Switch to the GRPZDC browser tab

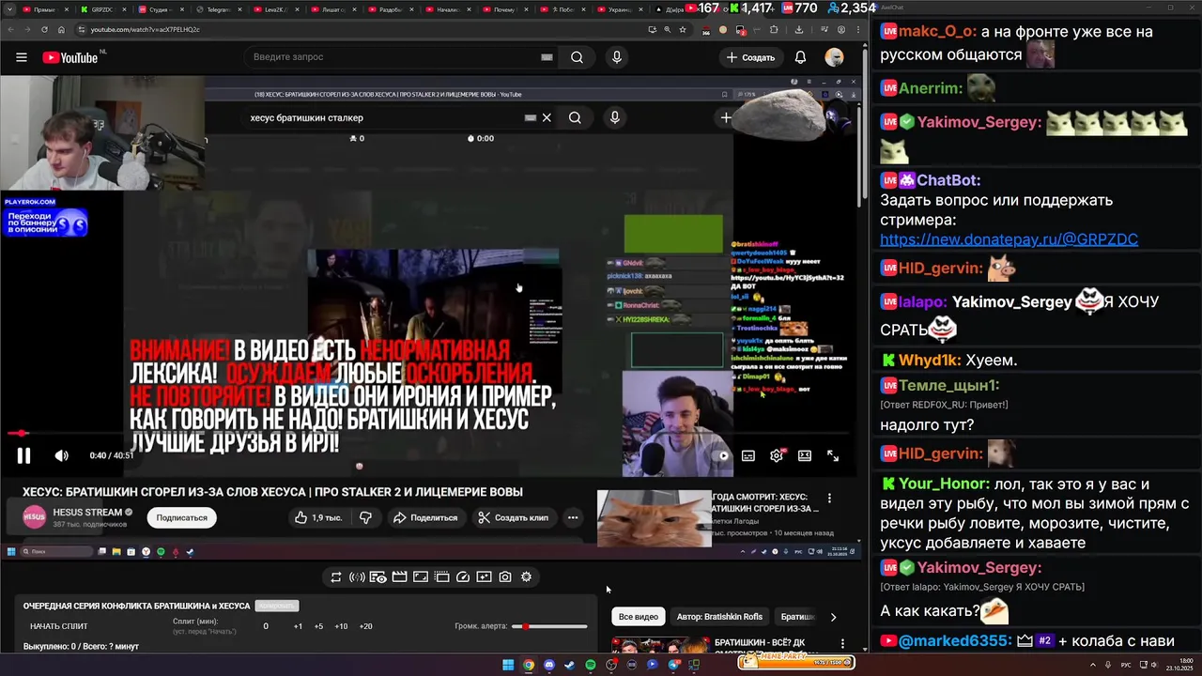point(101,9)
